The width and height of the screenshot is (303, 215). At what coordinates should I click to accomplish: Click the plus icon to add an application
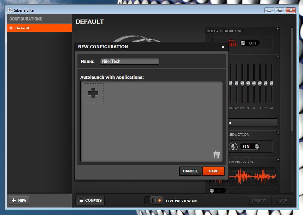(x=93, y=94)
